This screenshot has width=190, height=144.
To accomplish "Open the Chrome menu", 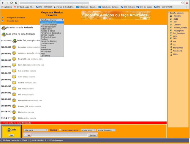I will pos(187,3).
